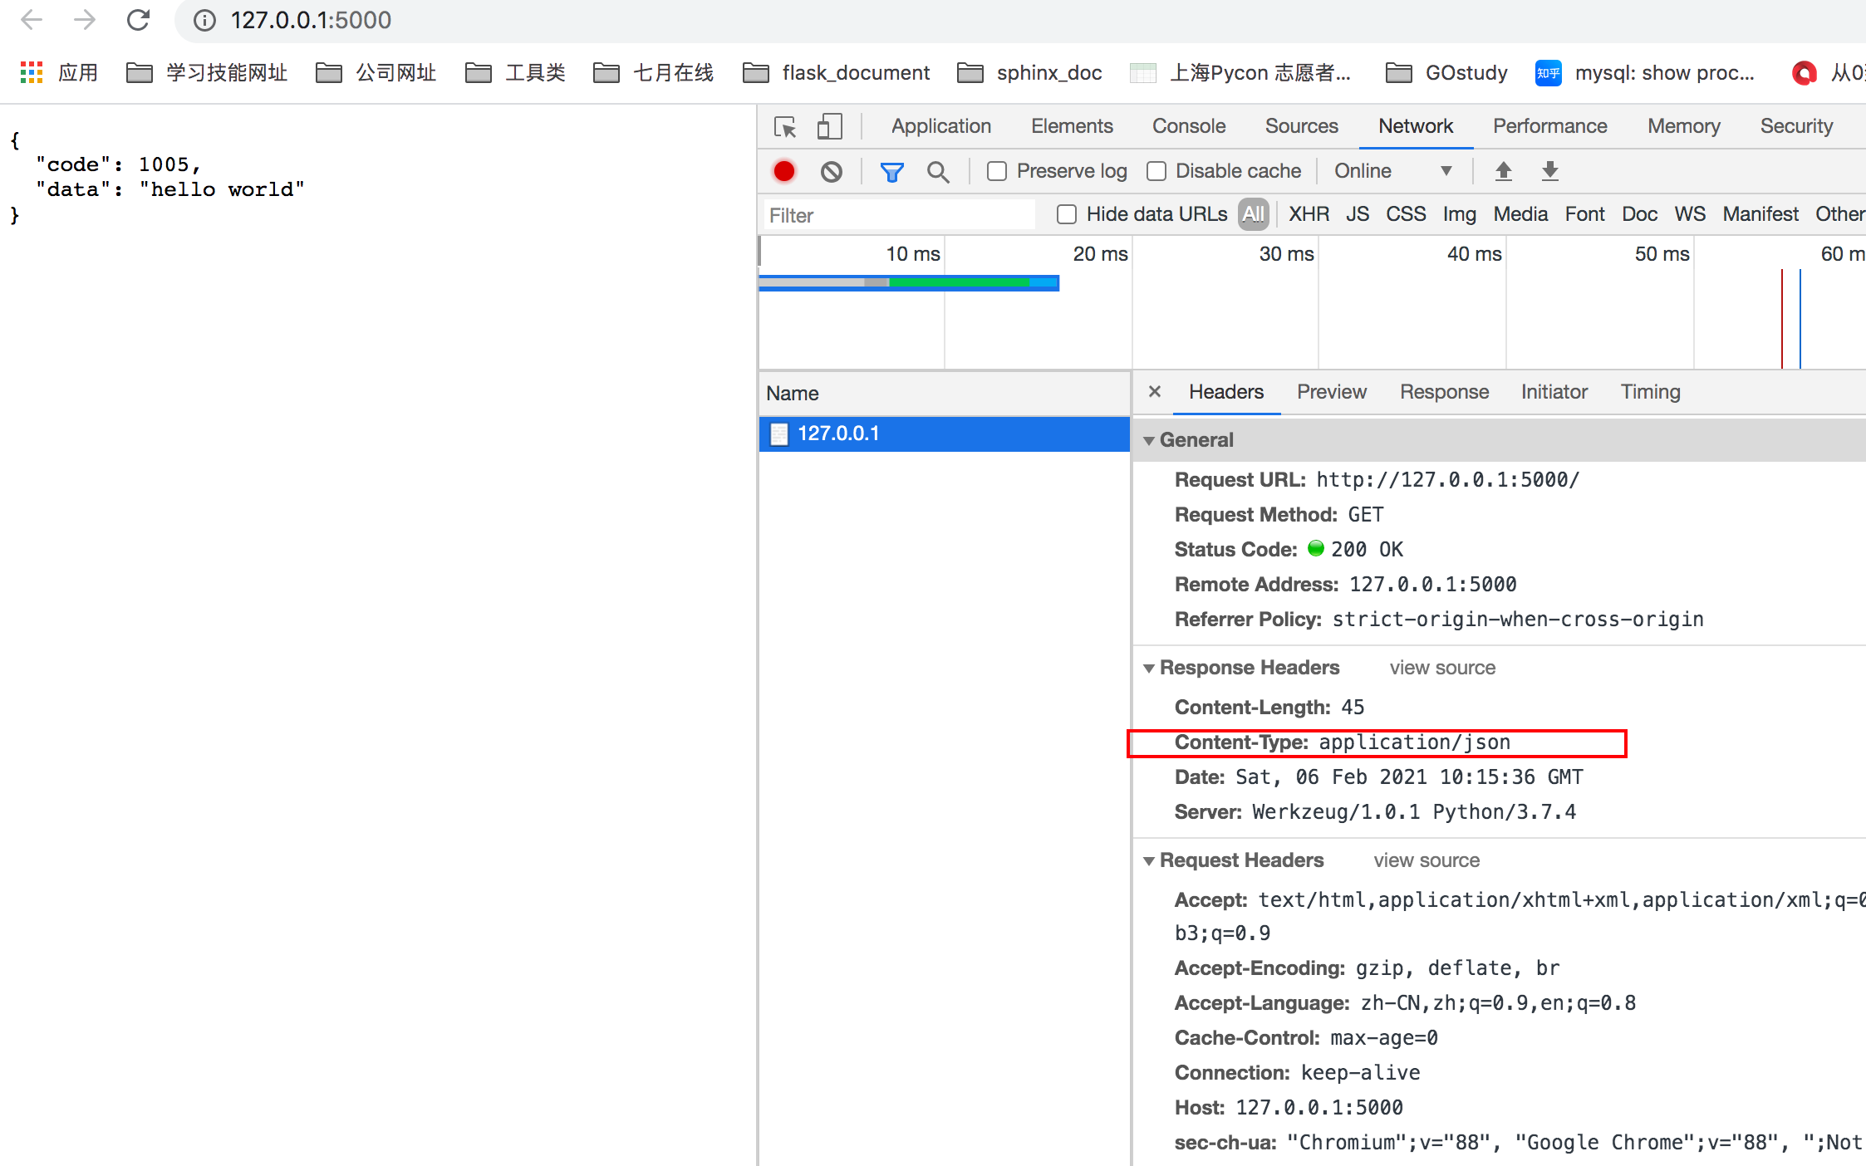Filter requests by XHR type
This screenshot has height=1166, width=1866.
pyautogui.click(x=1309, y=214)
